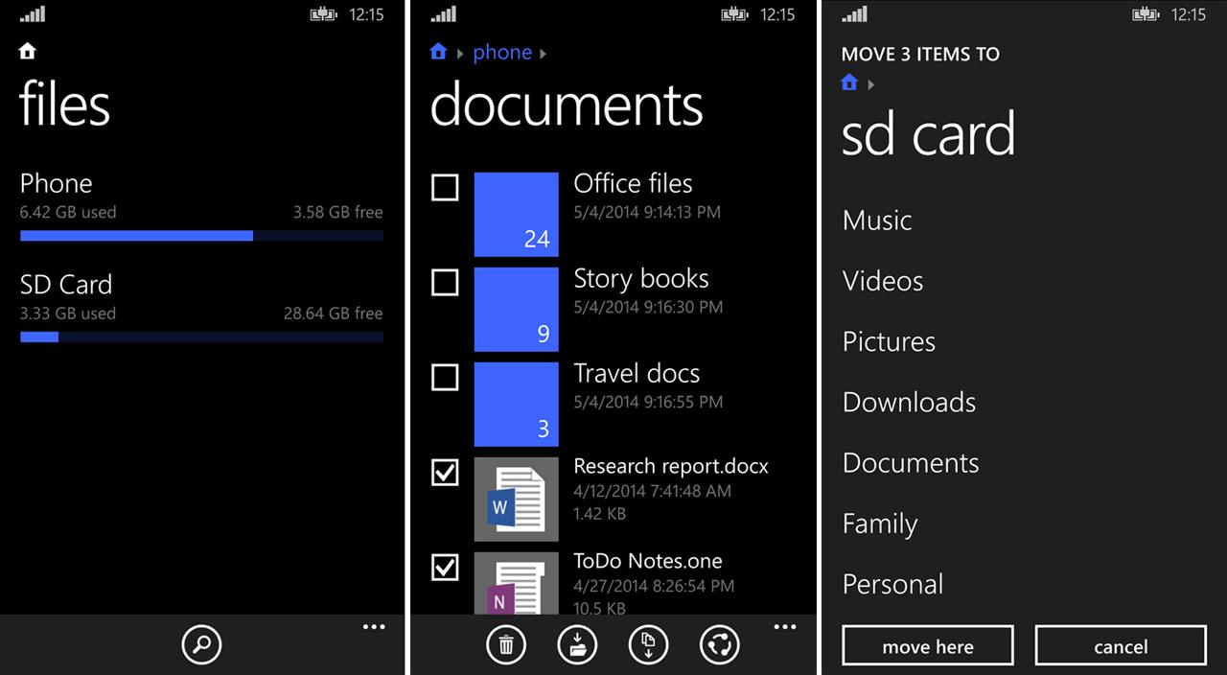Click the SD Card storage usage bar
Screen dimensions: 1227x675
(201, 337)
